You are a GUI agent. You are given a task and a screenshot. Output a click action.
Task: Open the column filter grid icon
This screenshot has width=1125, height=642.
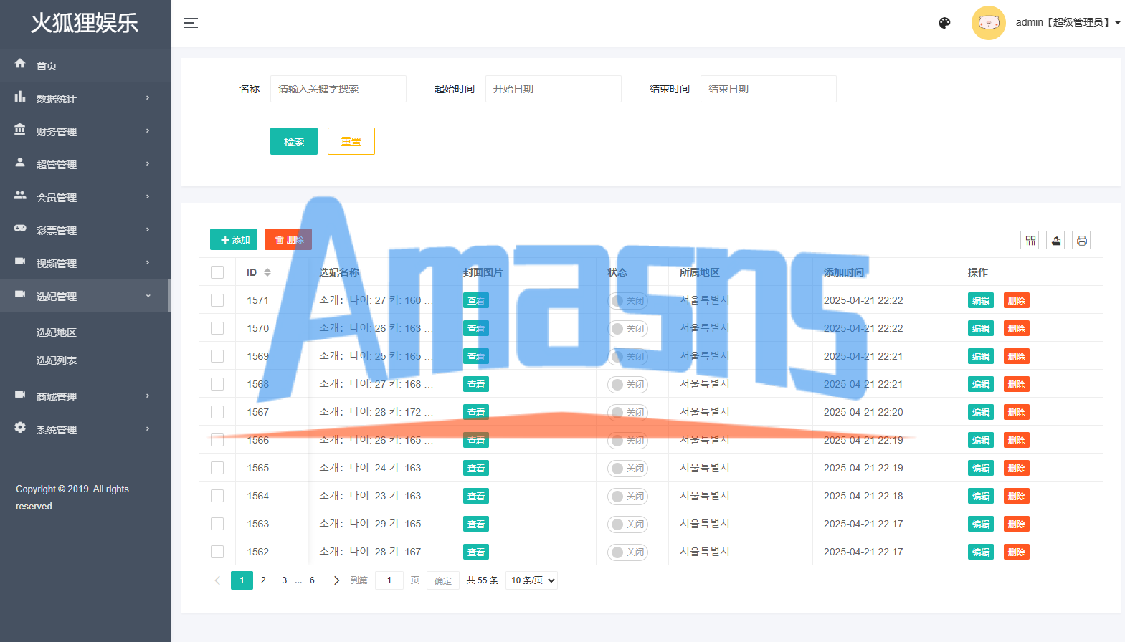1030,241
